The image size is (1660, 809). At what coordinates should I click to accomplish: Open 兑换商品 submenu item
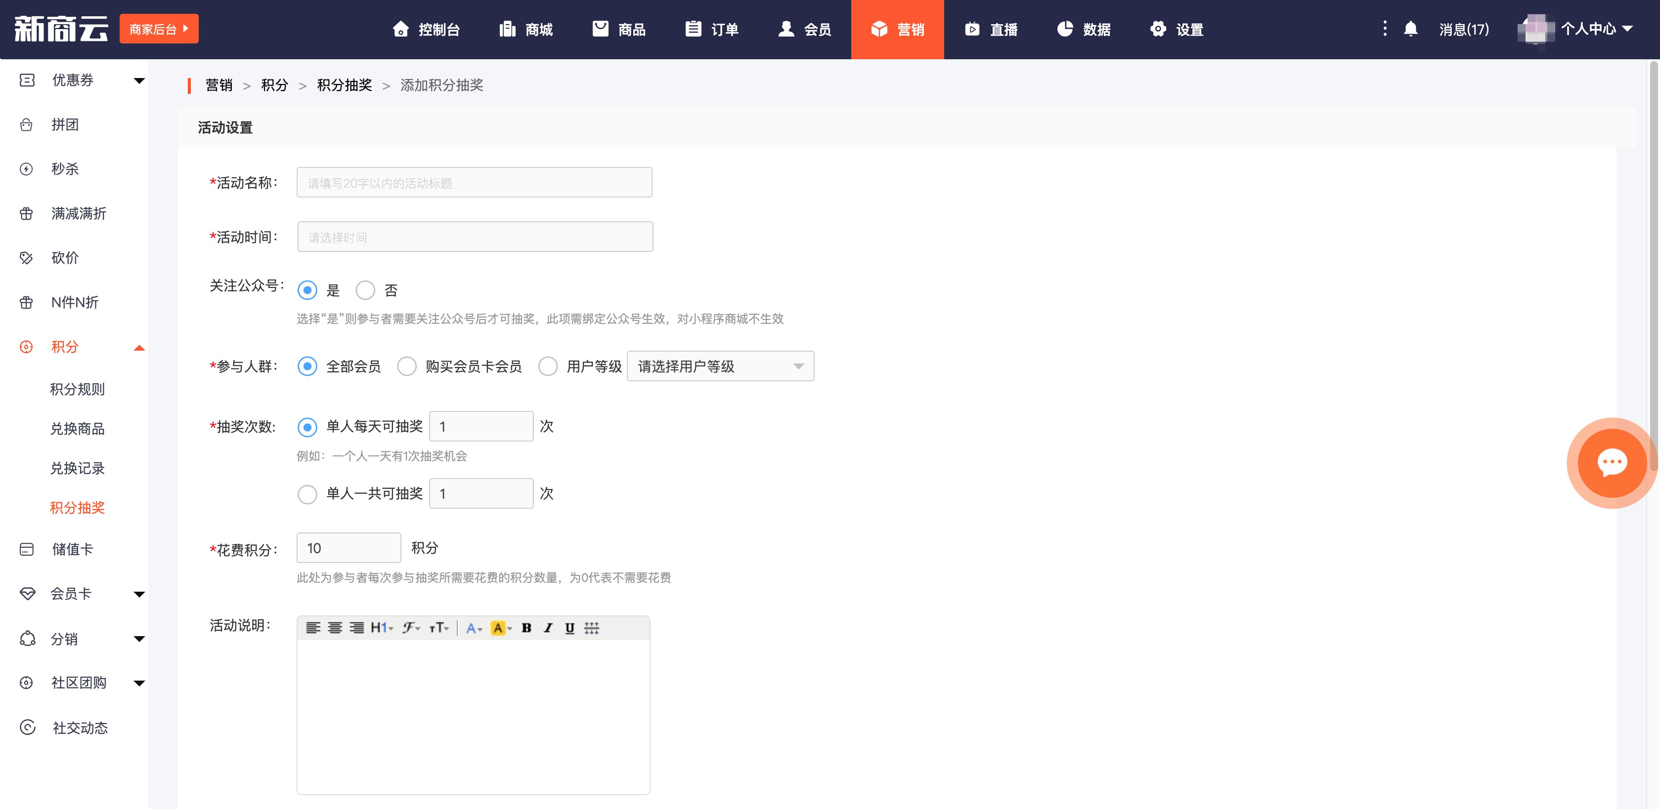[77, 429]
